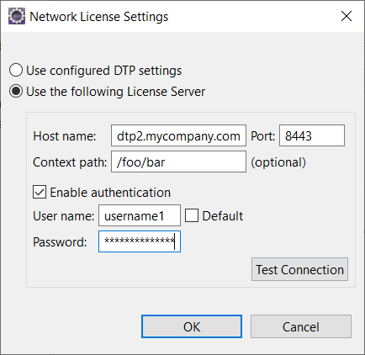Click the User name field with username1
Viewport: 365px width, 355px height.
tap(140, 215)
